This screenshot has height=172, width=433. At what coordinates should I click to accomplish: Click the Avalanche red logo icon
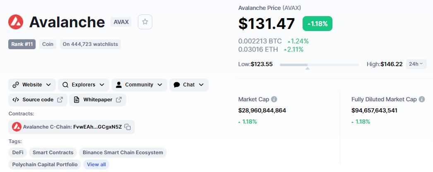point(16,22)
